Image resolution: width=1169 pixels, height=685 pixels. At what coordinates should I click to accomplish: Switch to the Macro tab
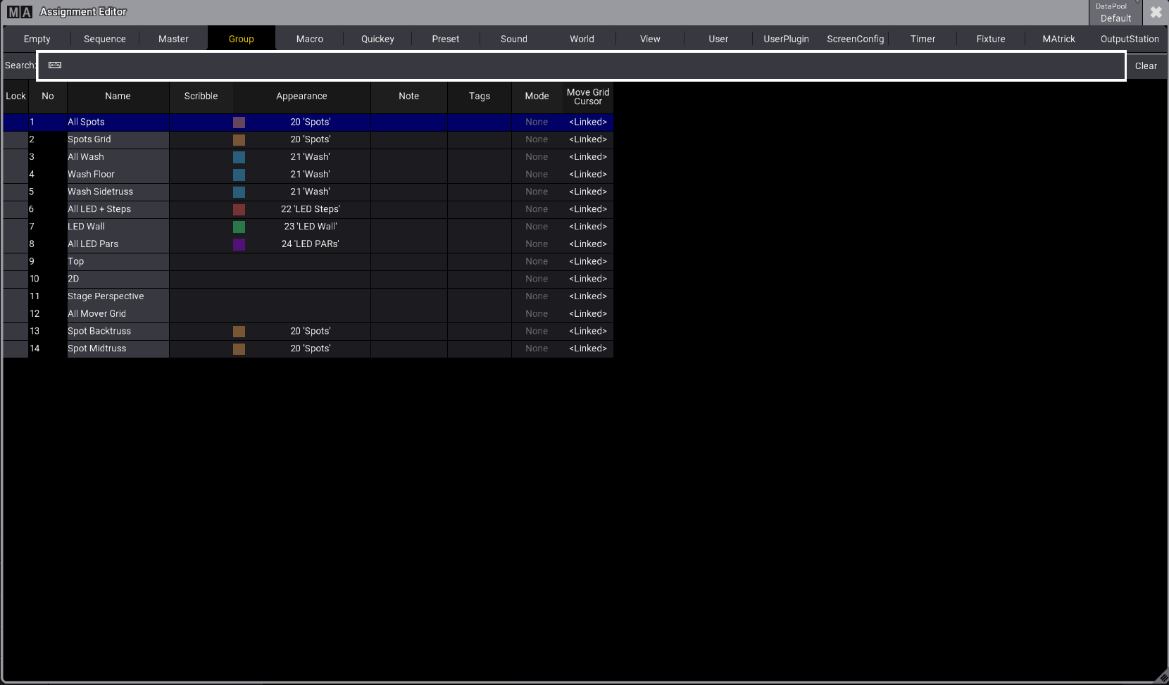pos(309,39)
